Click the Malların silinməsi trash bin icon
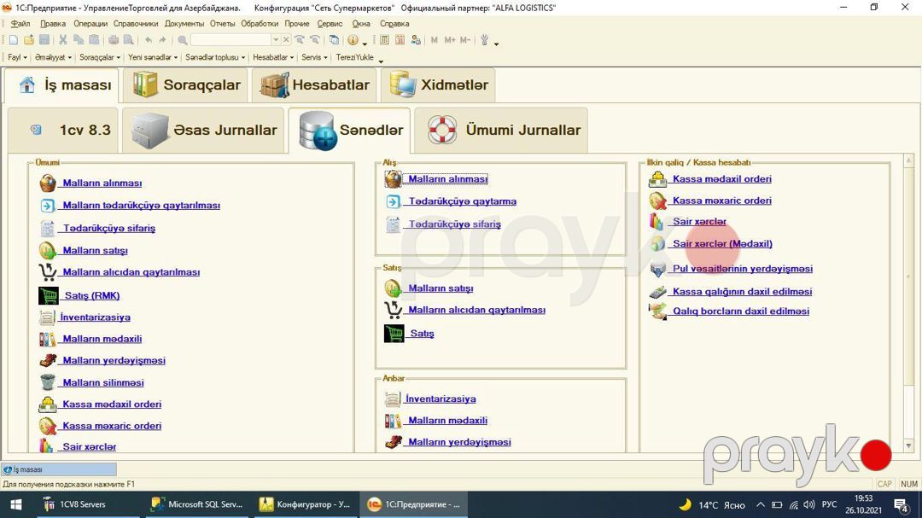The height and width of the screenshot is (518, 922). click(x=48, y=382)
